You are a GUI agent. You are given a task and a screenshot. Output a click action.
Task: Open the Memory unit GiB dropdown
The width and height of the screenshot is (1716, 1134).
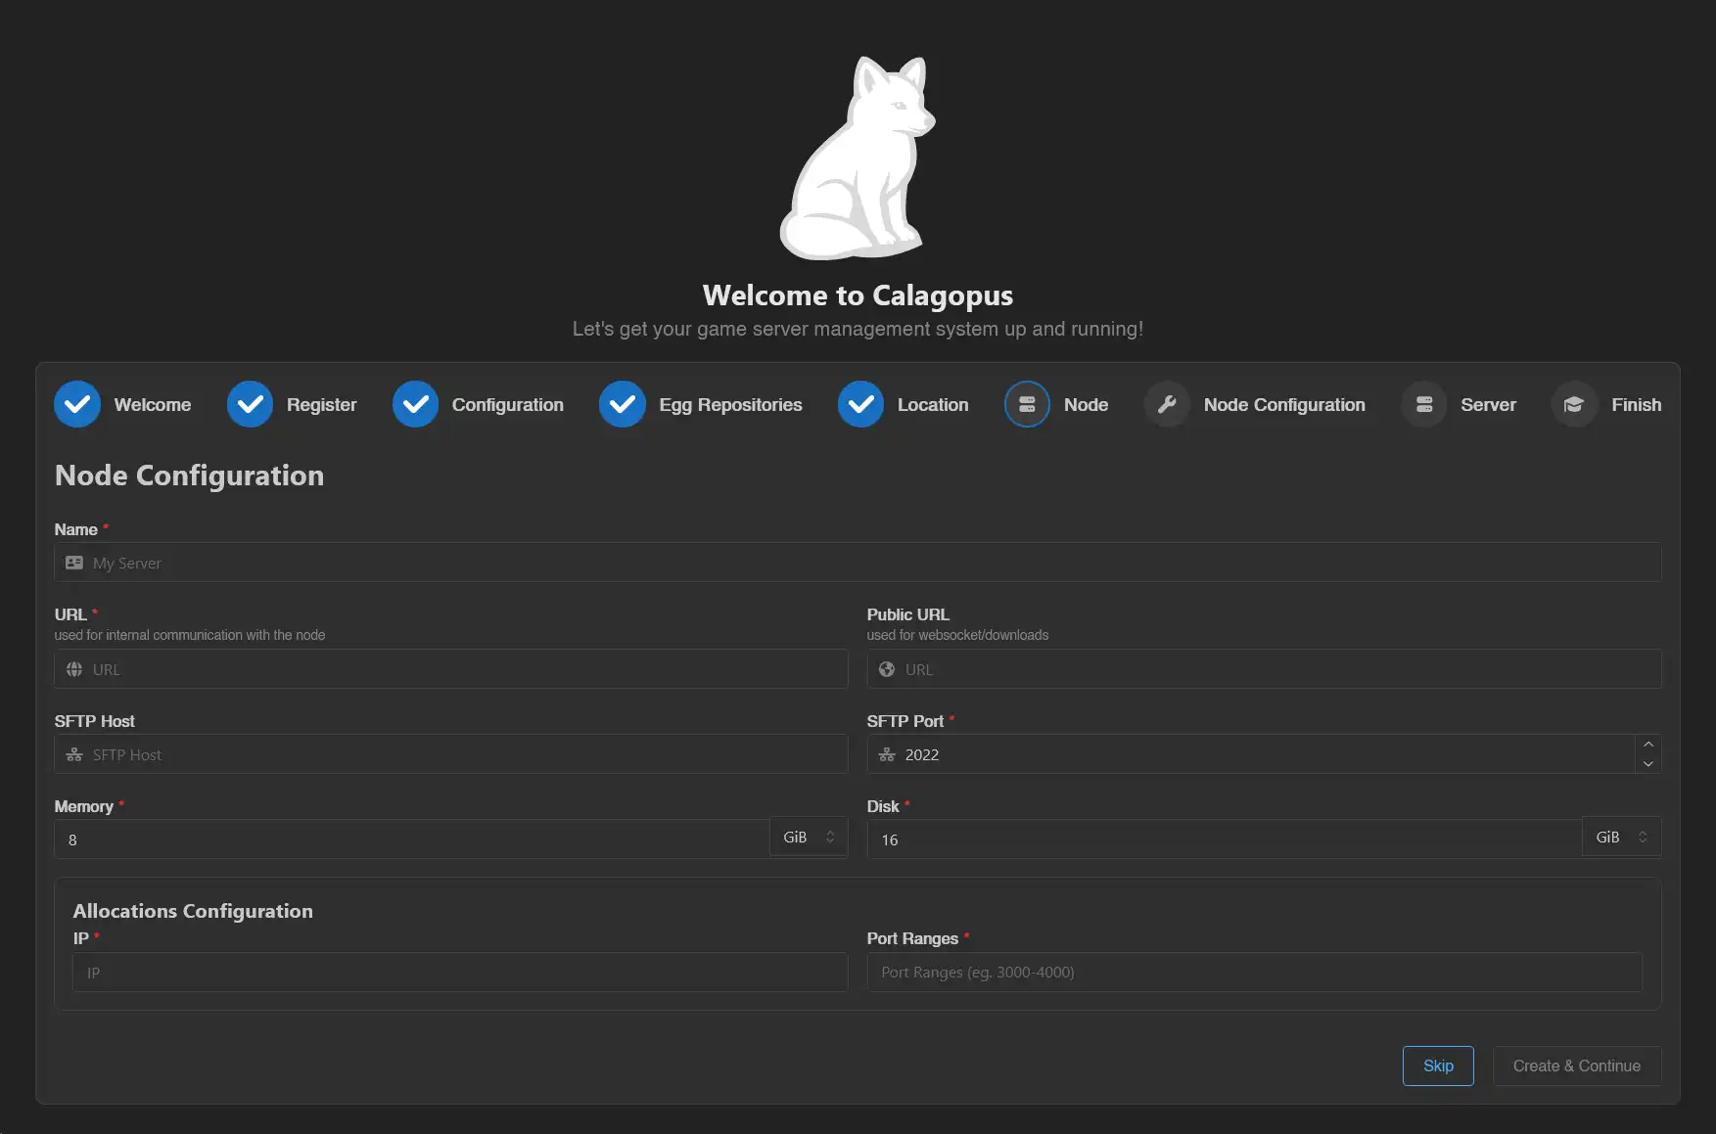pos(809,838)
